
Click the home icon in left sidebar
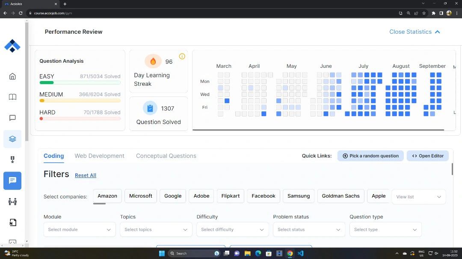(12, 76)
